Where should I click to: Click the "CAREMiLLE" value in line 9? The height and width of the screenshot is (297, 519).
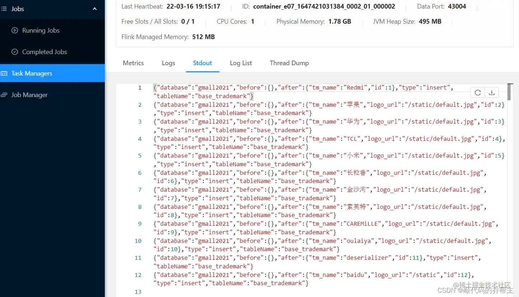tap(362, 224)
